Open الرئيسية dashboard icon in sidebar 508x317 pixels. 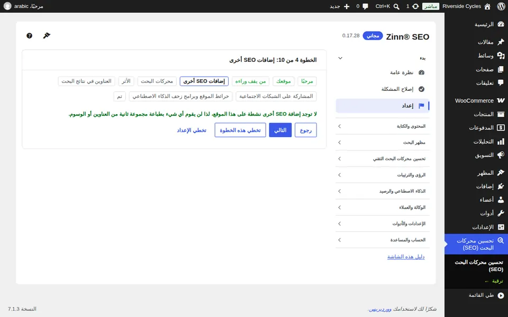[x=501, y=24]
